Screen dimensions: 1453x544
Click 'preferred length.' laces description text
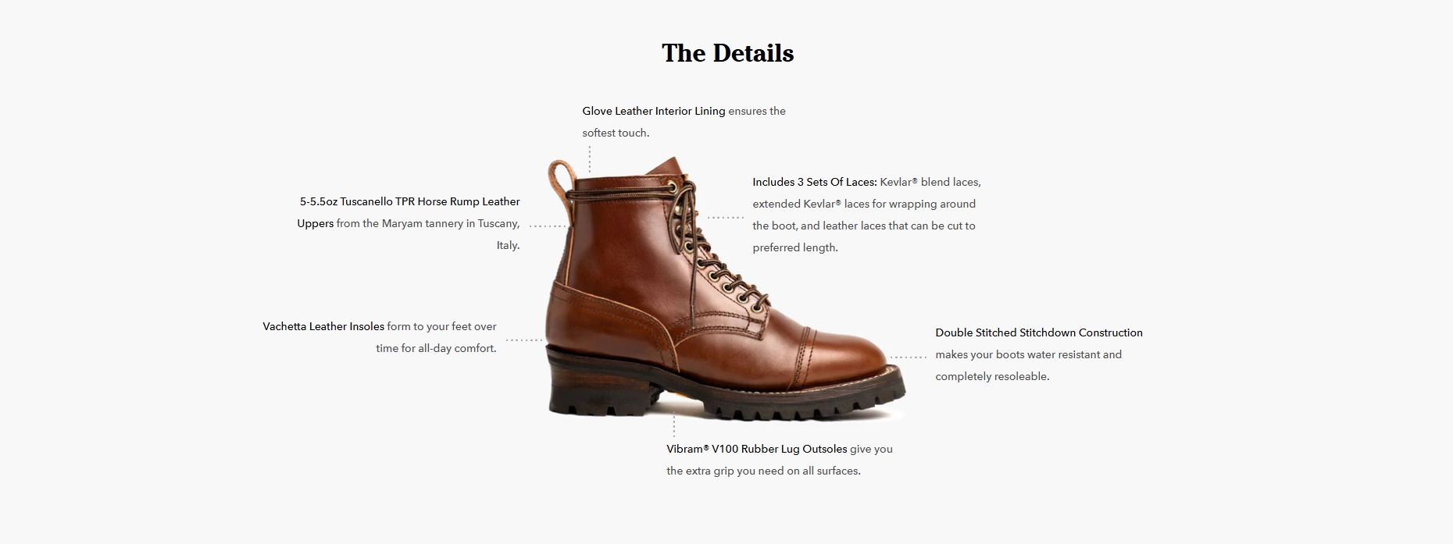click(795, 247)
